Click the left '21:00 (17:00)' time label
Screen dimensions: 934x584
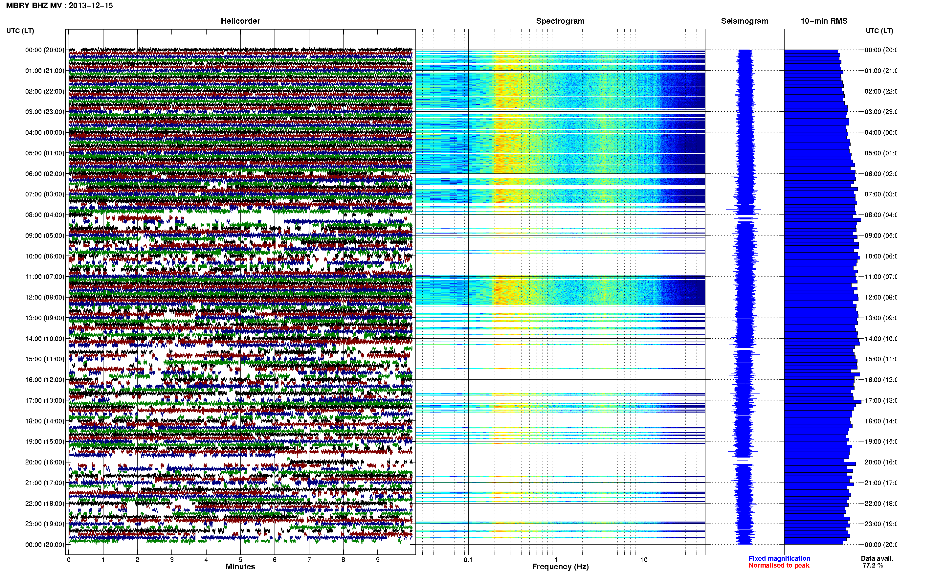45,483
